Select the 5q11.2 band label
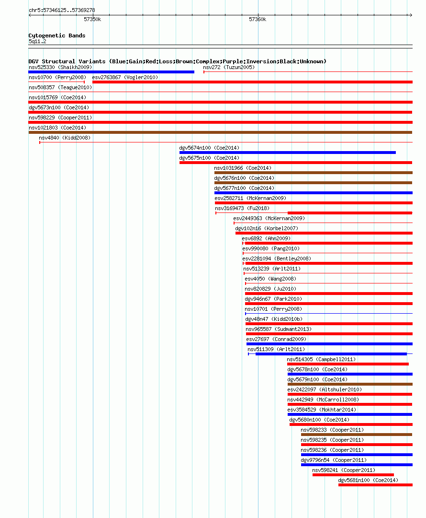426x518 pixels. 38,42
